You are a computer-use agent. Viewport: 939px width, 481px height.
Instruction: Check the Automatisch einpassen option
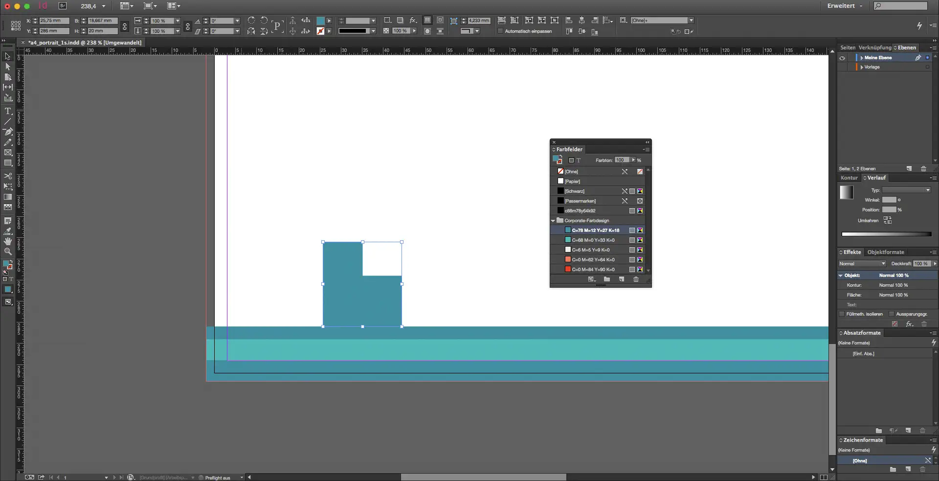(500, 31)
